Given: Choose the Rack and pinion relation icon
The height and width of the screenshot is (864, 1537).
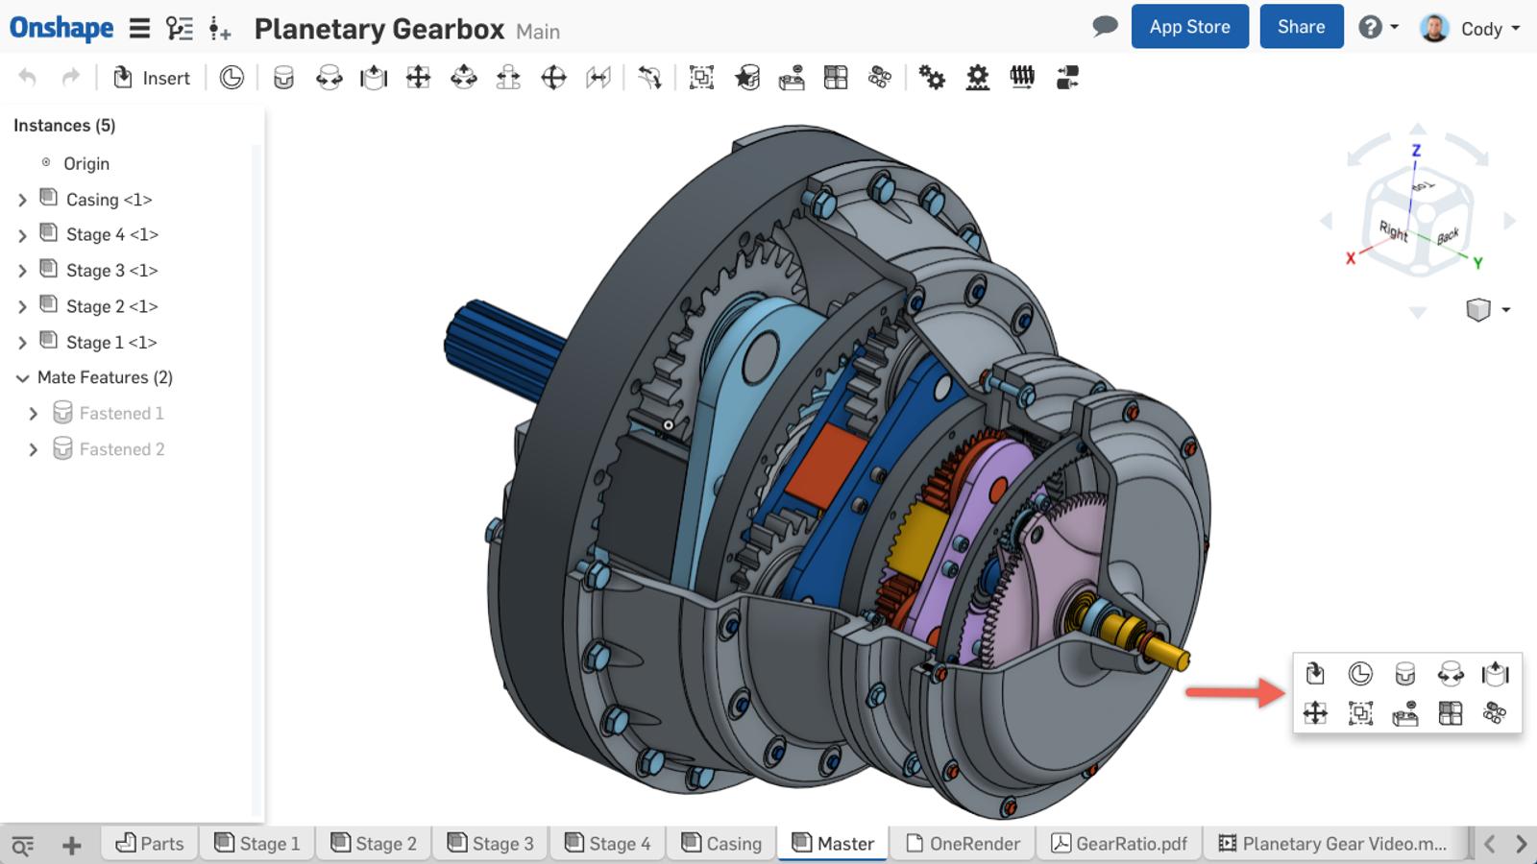Looking at the screenshot, I should tap(977, 78).
